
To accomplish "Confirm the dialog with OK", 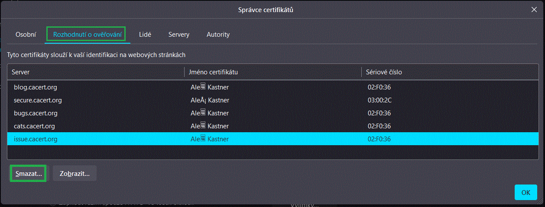I will pos(526,193).
